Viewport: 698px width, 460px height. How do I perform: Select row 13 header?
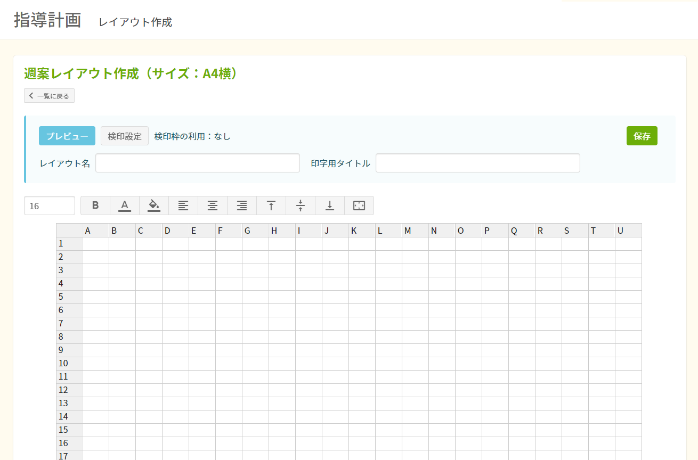pyautogui.click(x=69, y=404)
